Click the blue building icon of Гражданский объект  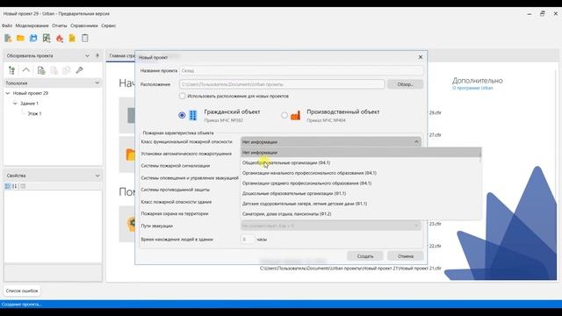(193, 115)
